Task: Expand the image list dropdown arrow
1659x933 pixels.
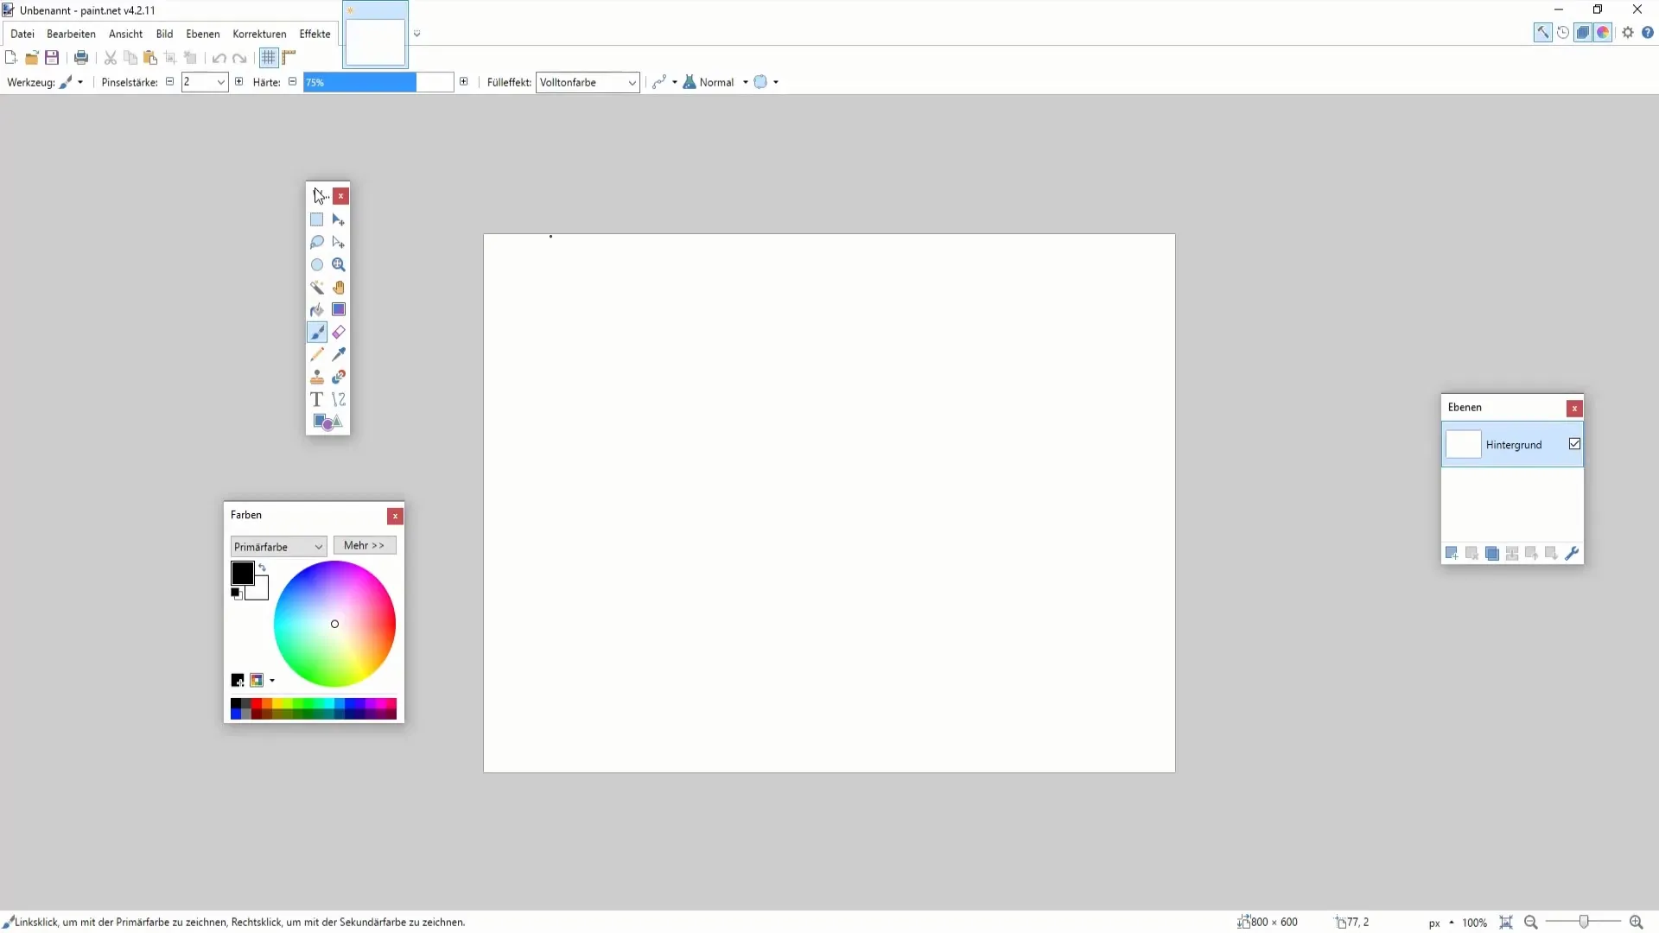Action: point(416,34)
